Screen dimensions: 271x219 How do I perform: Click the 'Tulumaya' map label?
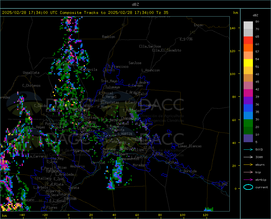[x=113, y=87]
